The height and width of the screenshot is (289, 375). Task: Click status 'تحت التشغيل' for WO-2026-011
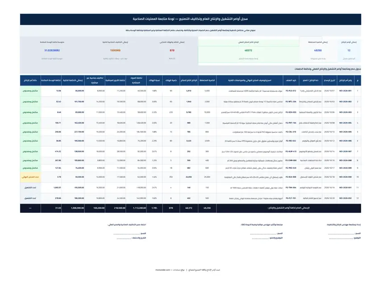coord(30,187)
